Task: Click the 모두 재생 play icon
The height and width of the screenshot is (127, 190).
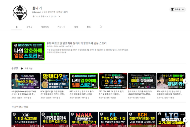Action: click(22, 69)
